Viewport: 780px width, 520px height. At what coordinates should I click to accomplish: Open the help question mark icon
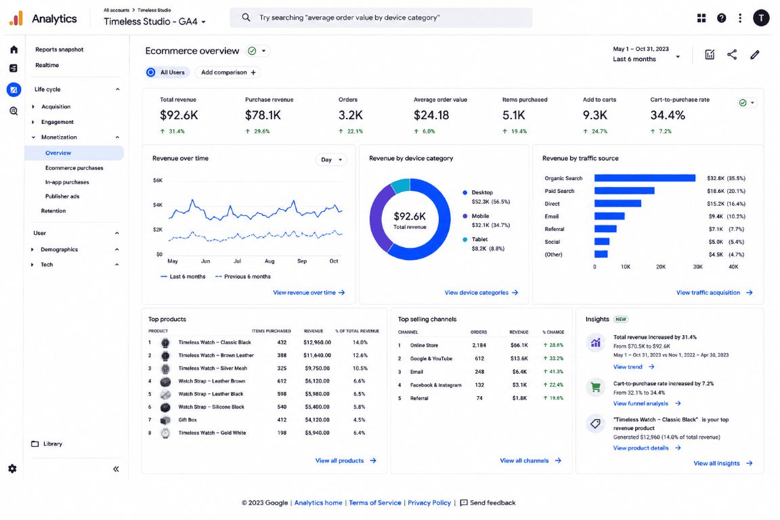point(721,18)
